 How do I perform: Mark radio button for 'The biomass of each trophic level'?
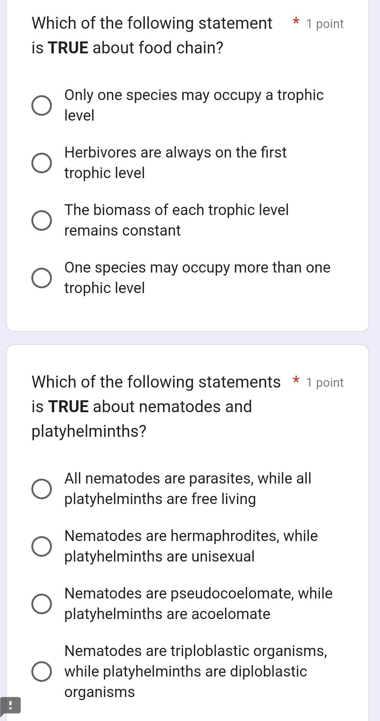click(41, 220)
